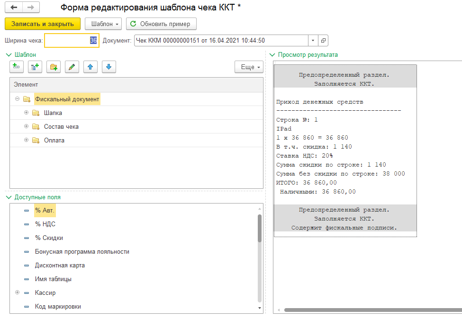Select the Оплата row
Image resolution: width=462 pixels, height=319 pixels.
136,141
